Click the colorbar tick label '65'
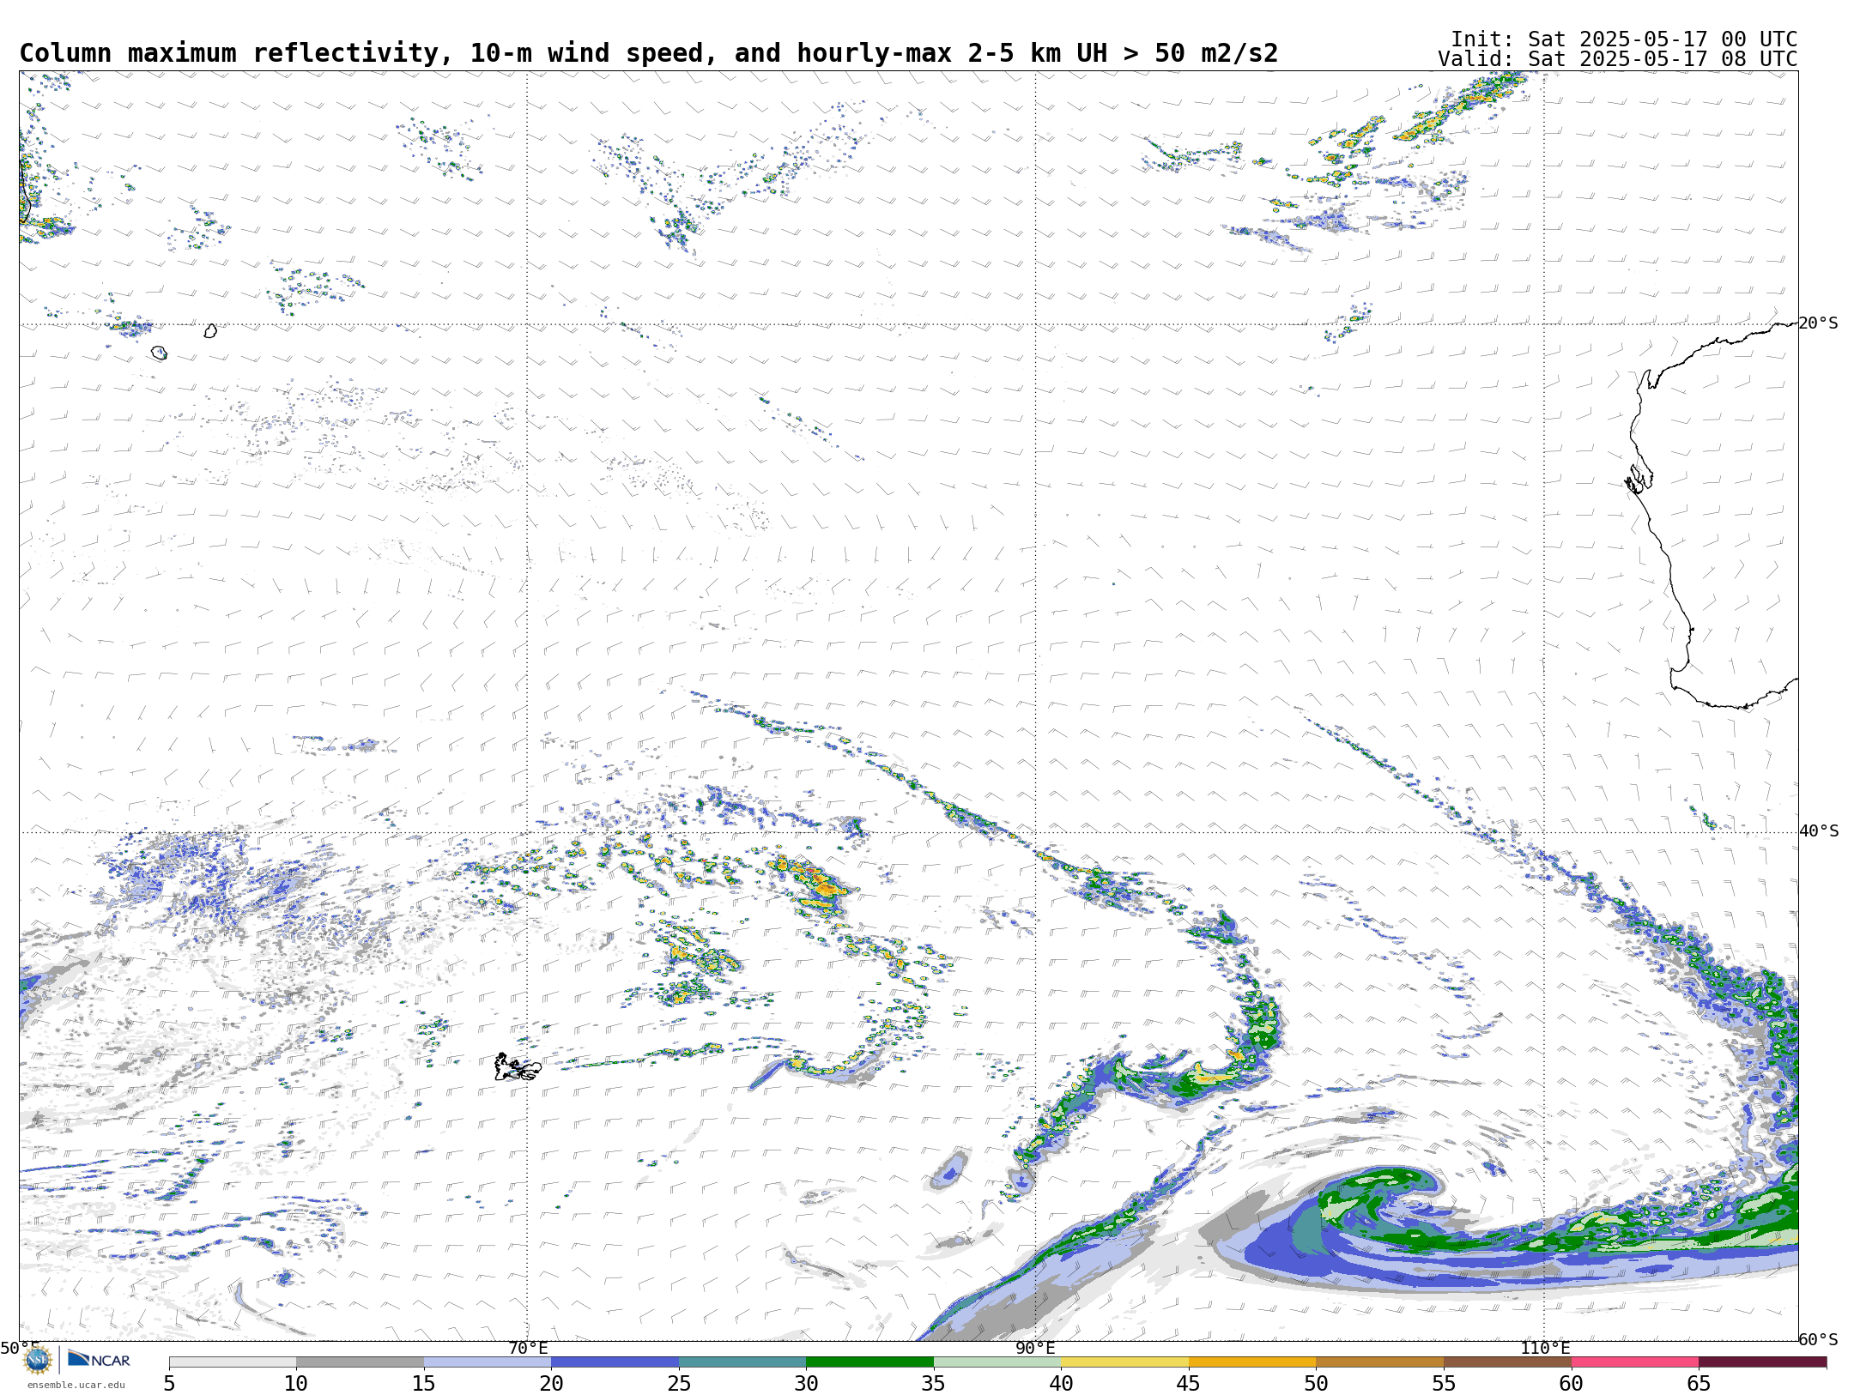Screen dimensions: 1854x1395 1699,1383
